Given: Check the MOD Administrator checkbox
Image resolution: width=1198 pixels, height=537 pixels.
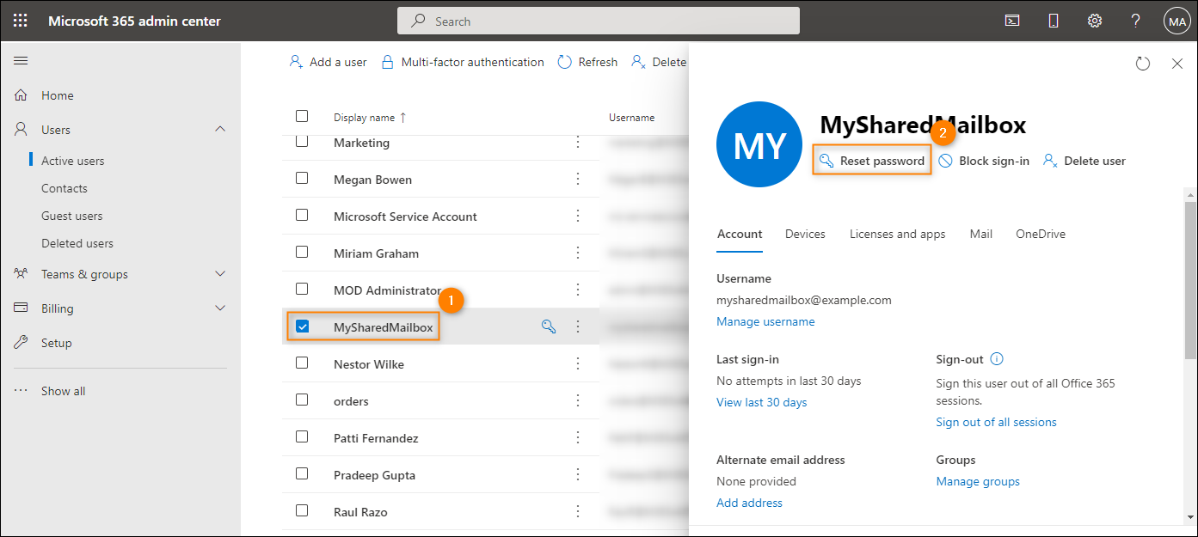Looking at the screenshot, I should (x=302, y=289).
